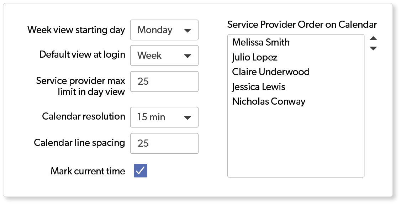The width and height of the screenshot is (401, 205).
Task: Select Julio Lopez in provider list
Action: 255,57
